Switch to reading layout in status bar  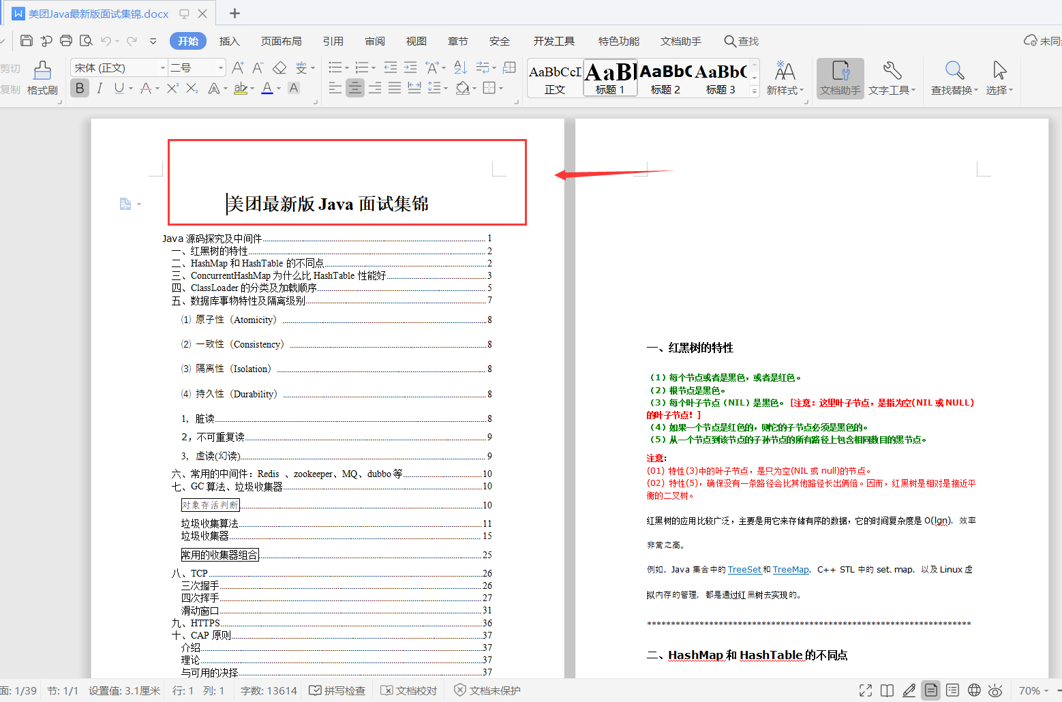887,690
